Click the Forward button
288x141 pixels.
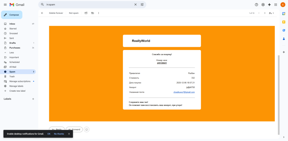coord(74,130)
